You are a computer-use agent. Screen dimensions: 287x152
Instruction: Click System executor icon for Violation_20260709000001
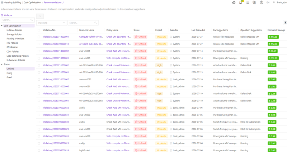click(x=171, y=101)
